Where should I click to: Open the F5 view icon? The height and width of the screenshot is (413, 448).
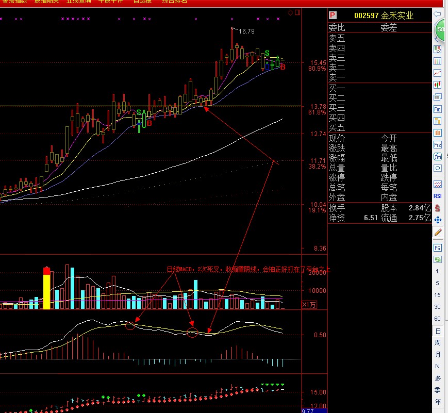point(438,247)
